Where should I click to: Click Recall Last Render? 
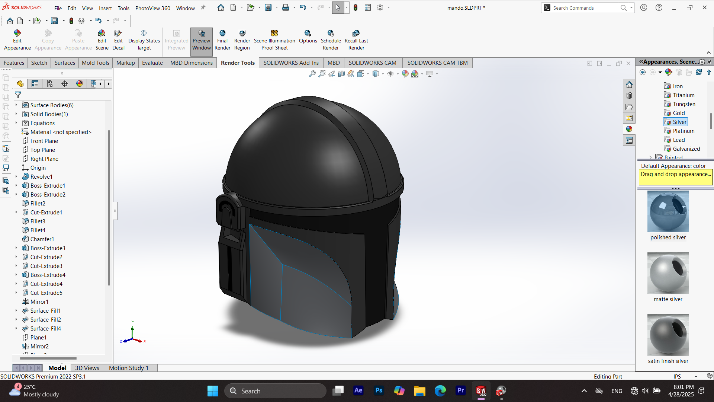click(x=356, y=40)
